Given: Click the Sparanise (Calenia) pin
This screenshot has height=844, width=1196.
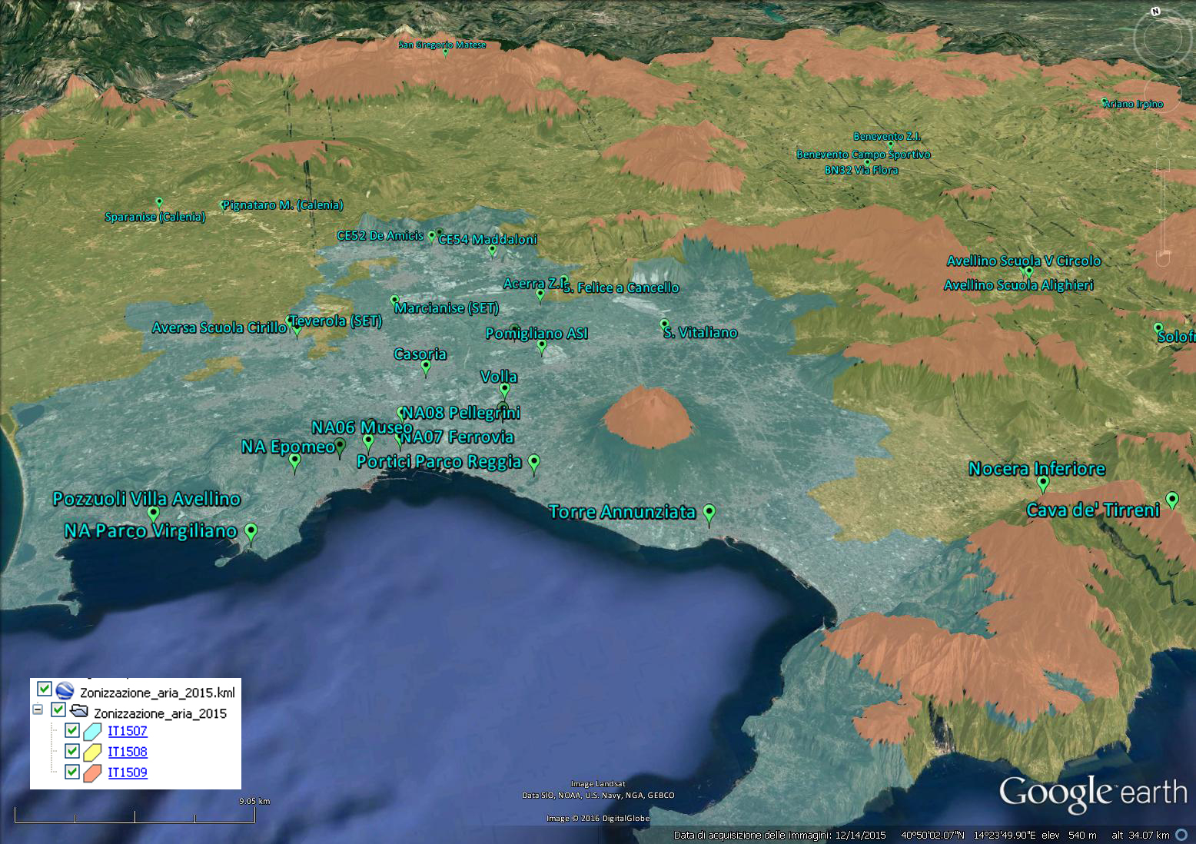Looking at the screenshot, I should tap(159, 203).
